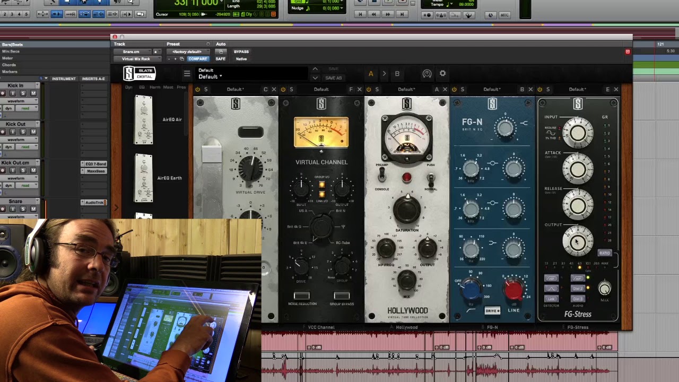The width and height of the screenshot is (679, 382).
Task: Switch to the Mast module category tab
Action: click(x=168, y=87)
